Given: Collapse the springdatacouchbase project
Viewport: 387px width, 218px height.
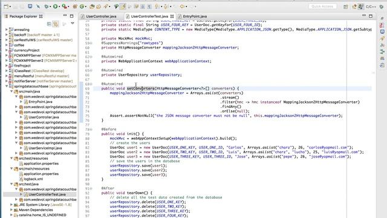Looking at the screenshot, I should click(x=6, y=86).
